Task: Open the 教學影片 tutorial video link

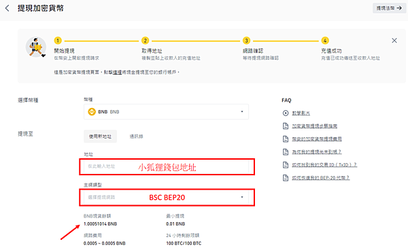Action: 301,113
